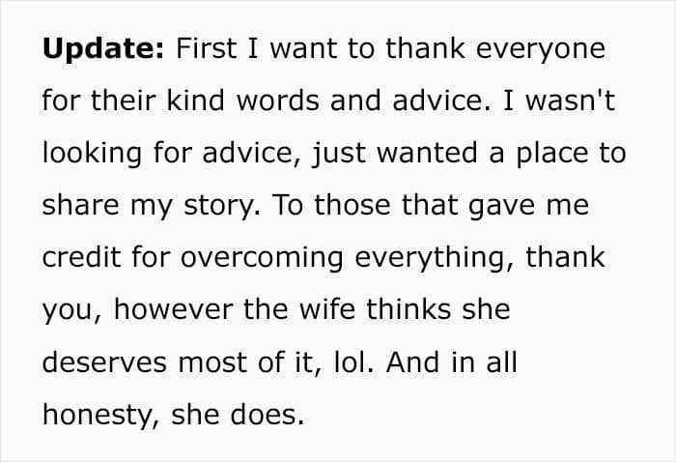The width and height of the screenshot is (676, 462).
Task: Click the word 'wanted' on the third line
Action: coord(427,153)
